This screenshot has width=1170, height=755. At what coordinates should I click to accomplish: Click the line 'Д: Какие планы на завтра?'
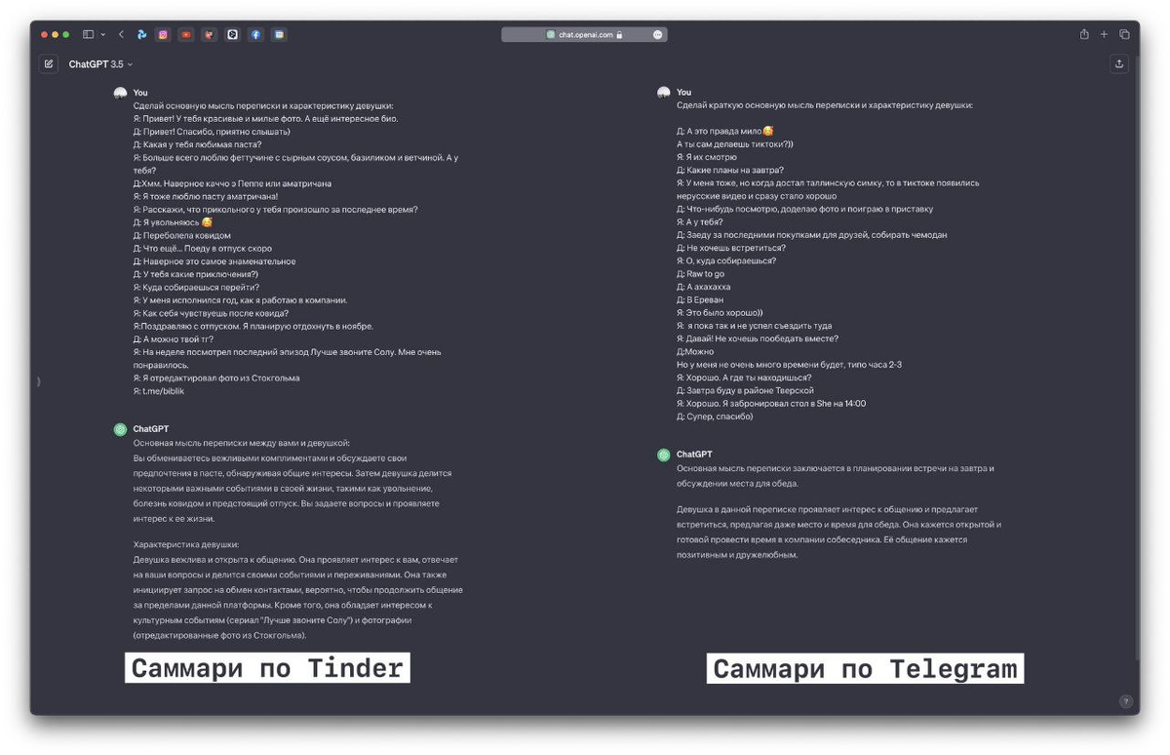tap(730, 170)
